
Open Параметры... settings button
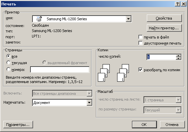(18, 125)
